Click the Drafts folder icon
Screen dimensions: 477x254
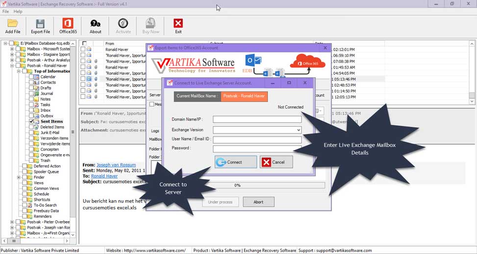[x=36, y=88]
